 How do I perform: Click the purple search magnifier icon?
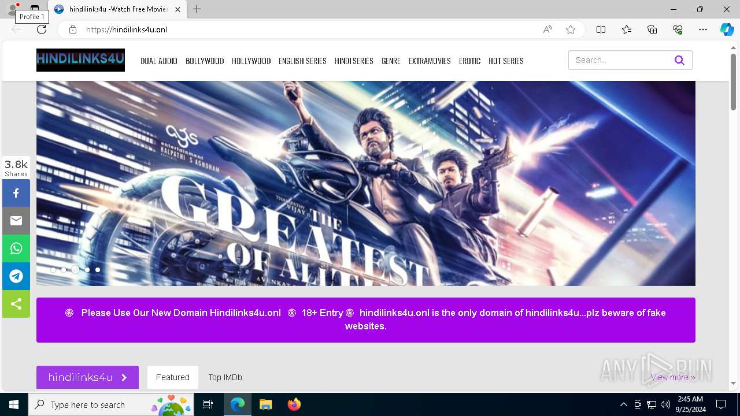(679, 60)
